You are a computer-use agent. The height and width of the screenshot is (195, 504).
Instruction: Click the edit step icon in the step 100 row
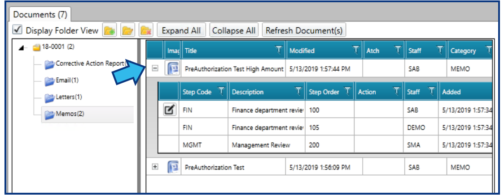[x=169, y=110]
